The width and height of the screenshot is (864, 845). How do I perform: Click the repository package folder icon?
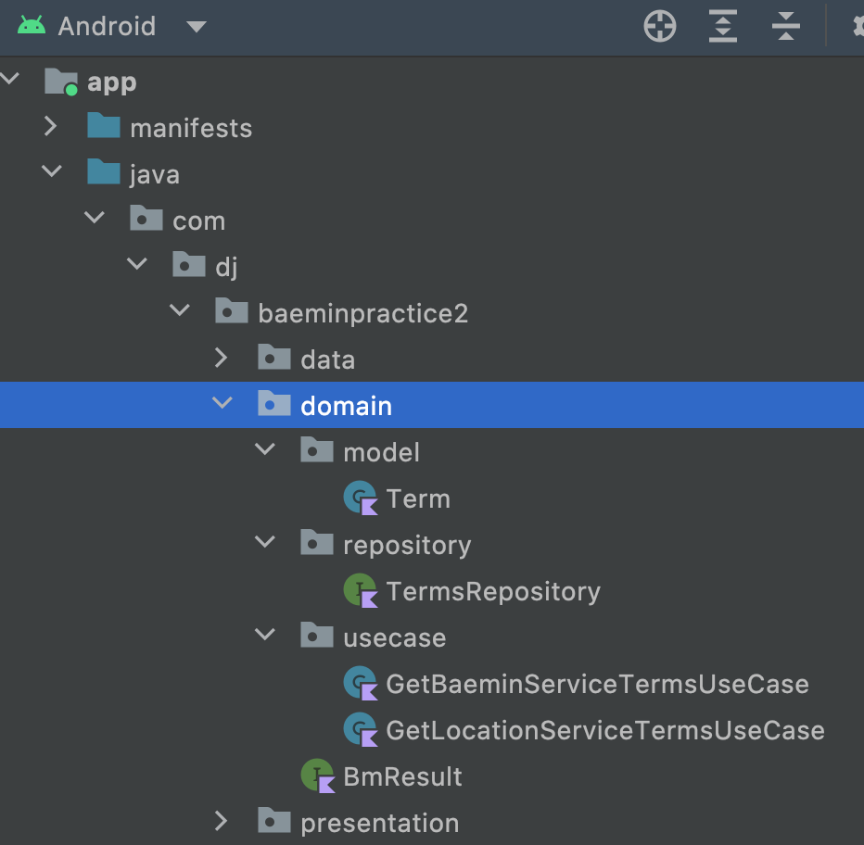click(317, 542)
